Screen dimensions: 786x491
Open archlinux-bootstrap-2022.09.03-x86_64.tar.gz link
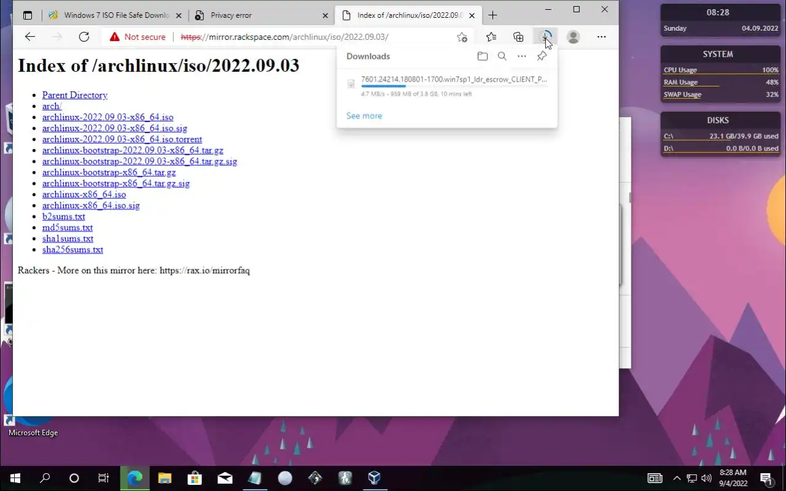[x=133, y=150]
